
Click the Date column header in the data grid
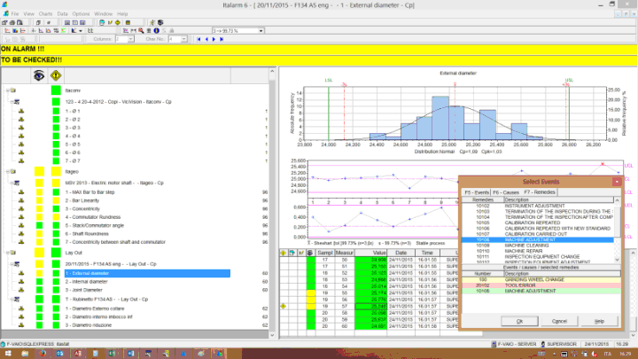401,253
